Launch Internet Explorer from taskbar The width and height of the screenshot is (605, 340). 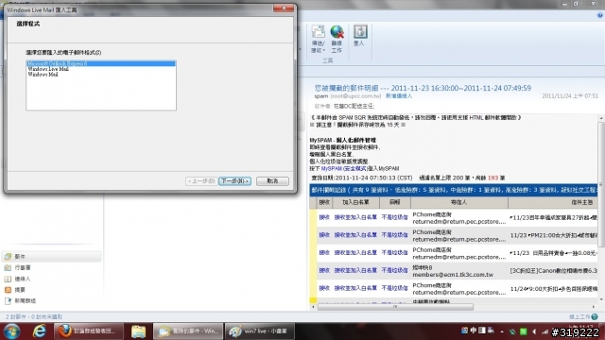(x=40, y=331)
